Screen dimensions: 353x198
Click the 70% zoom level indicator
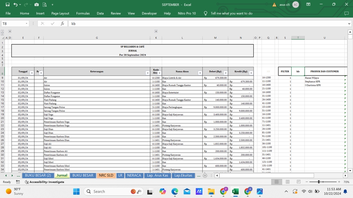point(346,182)
